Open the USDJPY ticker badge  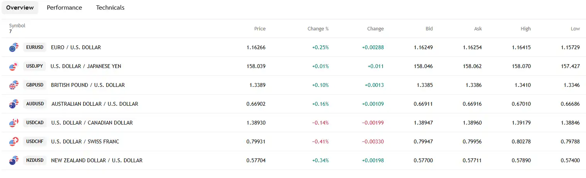[34, 67]
